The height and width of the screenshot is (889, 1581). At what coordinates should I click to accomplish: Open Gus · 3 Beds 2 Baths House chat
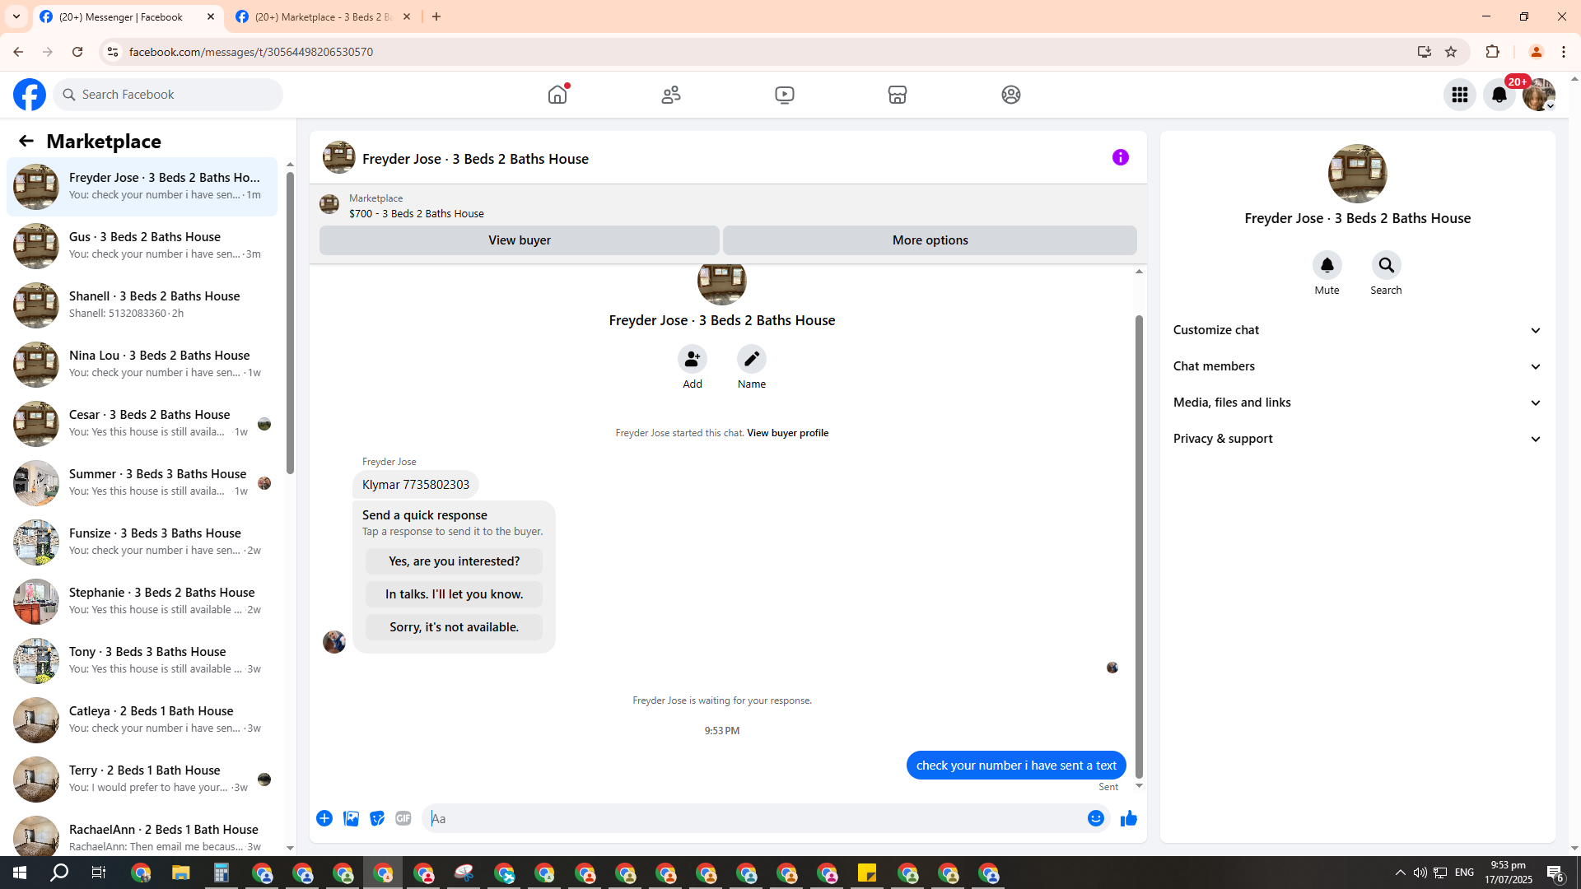coord(142,246)
